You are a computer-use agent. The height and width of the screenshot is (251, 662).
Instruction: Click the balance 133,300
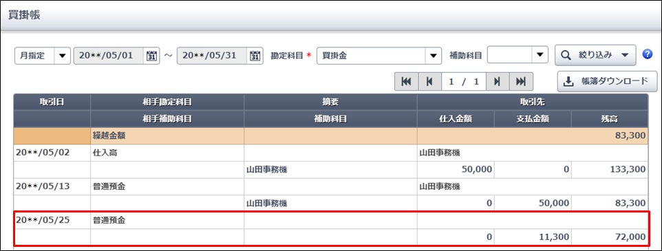pyautogui.click(x=628, y=170)
